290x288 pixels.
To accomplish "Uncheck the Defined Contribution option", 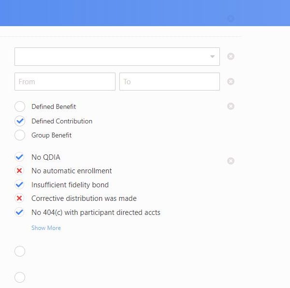I will coord(20,121).
